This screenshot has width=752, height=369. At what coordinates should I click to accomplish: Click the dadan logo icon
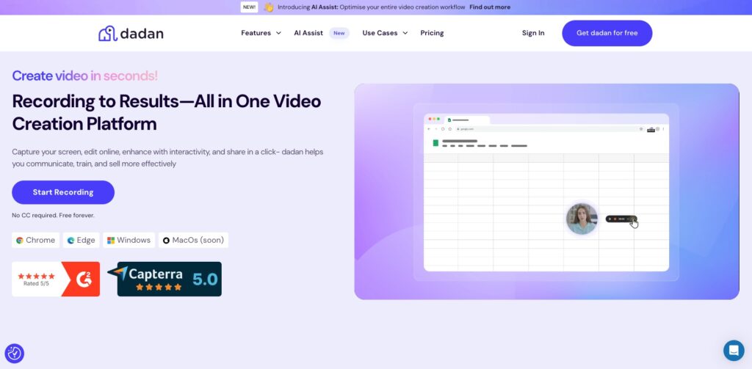click(108, 33)
